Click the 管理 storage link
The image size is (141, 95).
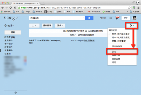31,43
